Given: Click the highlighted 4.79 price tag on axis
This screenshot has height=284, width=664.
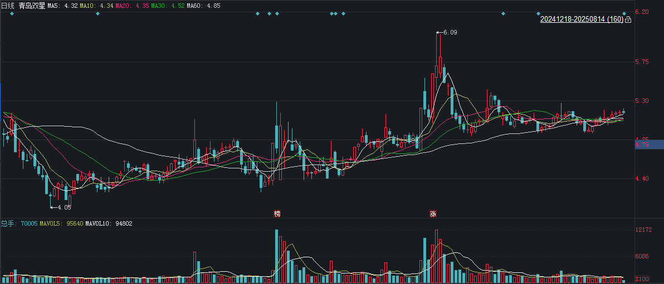Looking at the screenshot, I should (649, 145).
